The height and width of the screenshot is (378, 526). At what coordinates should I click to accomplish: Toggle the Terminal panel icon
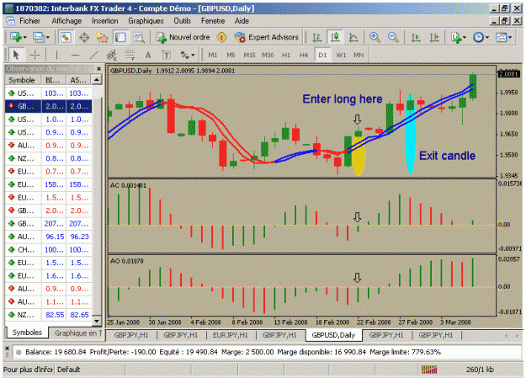[120, 37]
